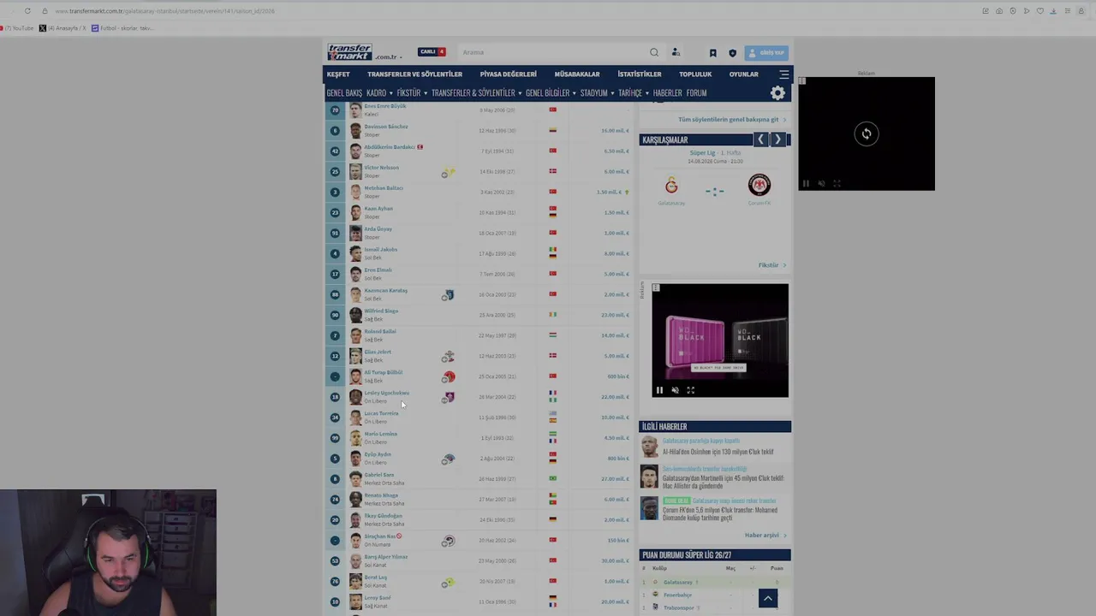Click the browser reload button

tap(27, 11)
